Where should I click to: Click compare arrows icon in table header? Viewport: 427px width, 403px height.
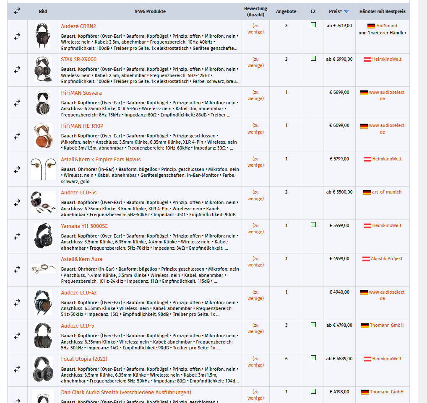pos(17,11)
